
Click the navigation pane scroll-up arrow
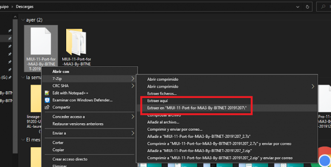[15, 17]
